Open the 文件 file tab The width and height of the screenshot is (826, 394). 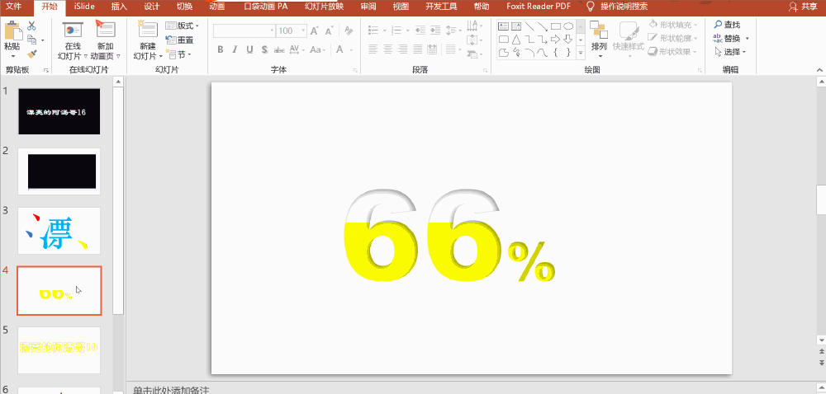[16, 7]
